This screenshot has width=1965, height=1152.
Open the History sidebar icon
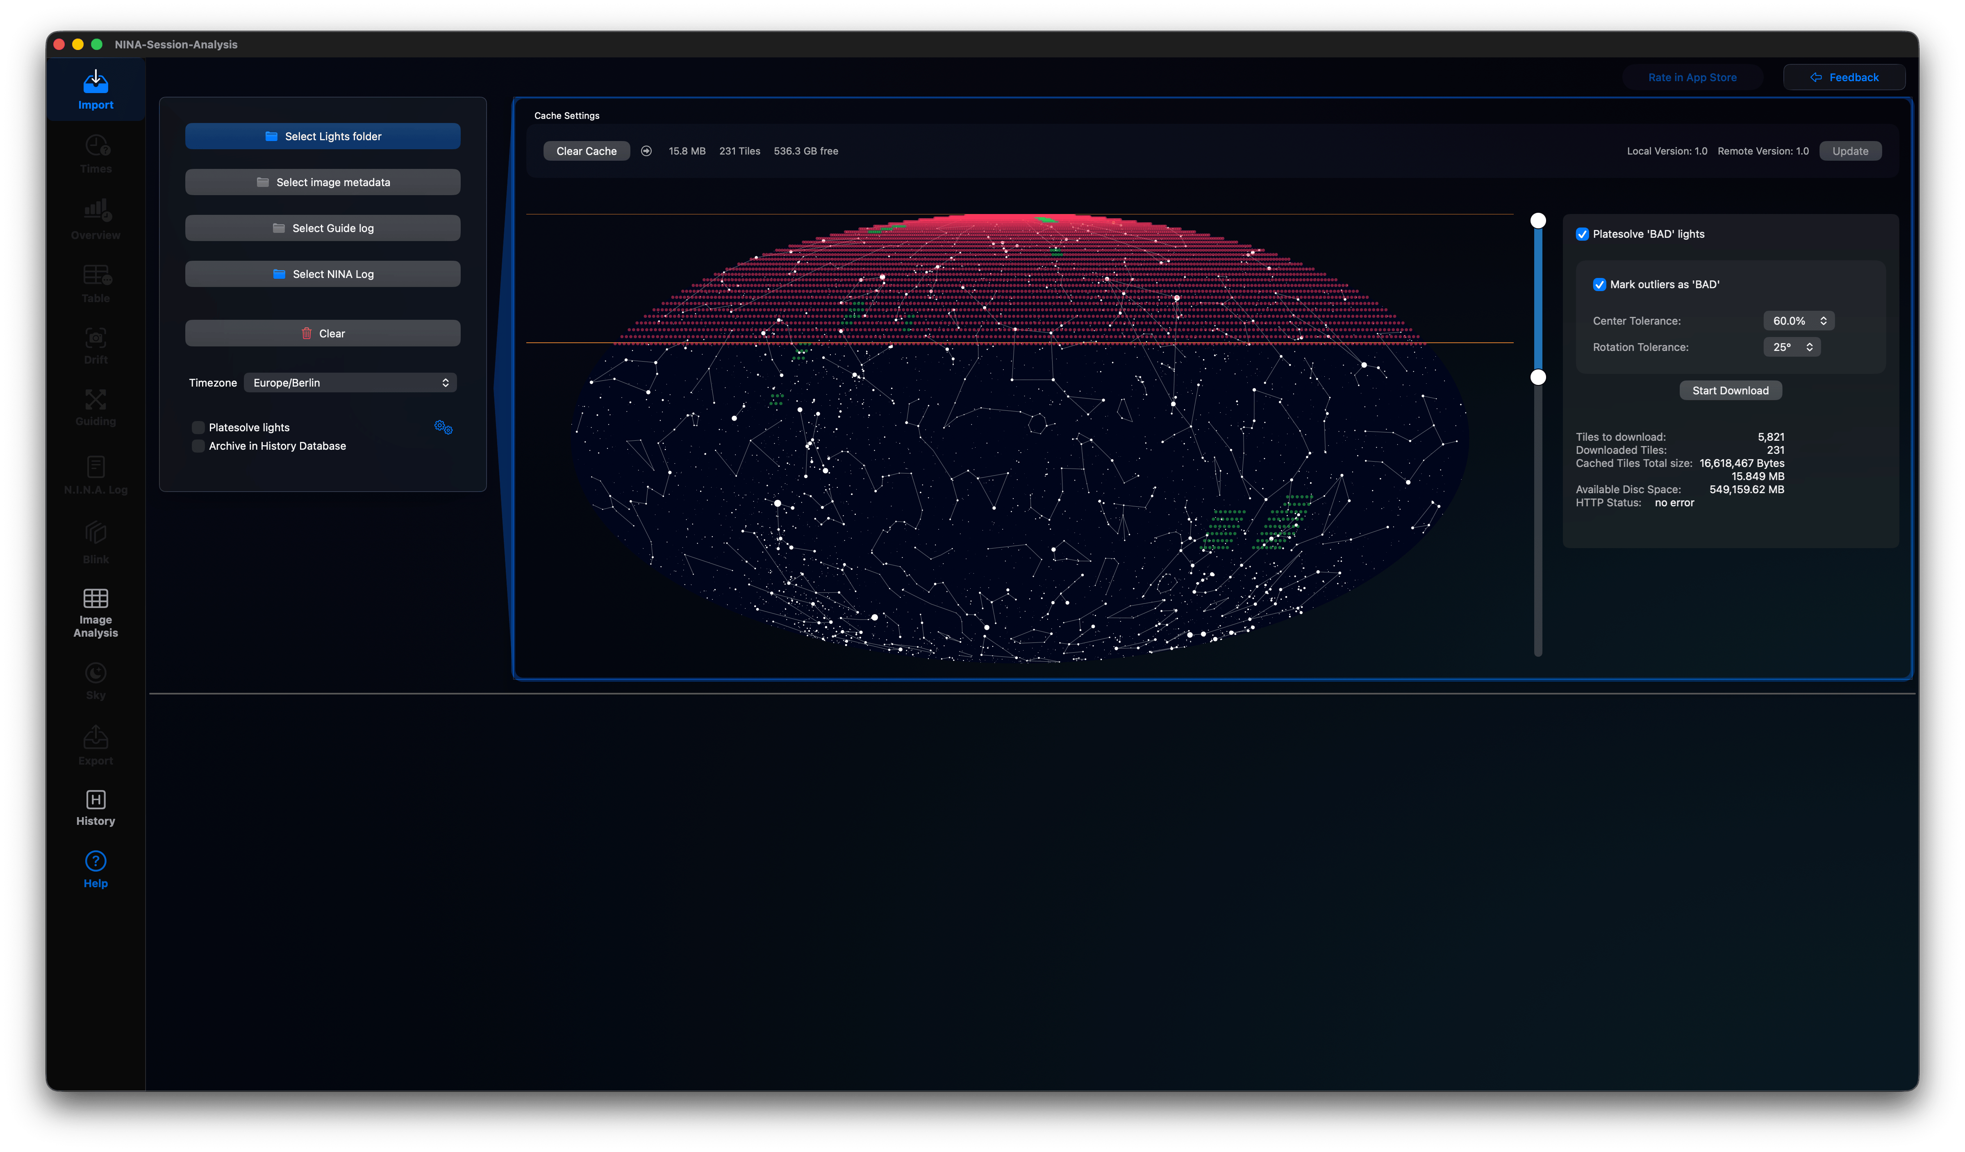pos(96,799)
